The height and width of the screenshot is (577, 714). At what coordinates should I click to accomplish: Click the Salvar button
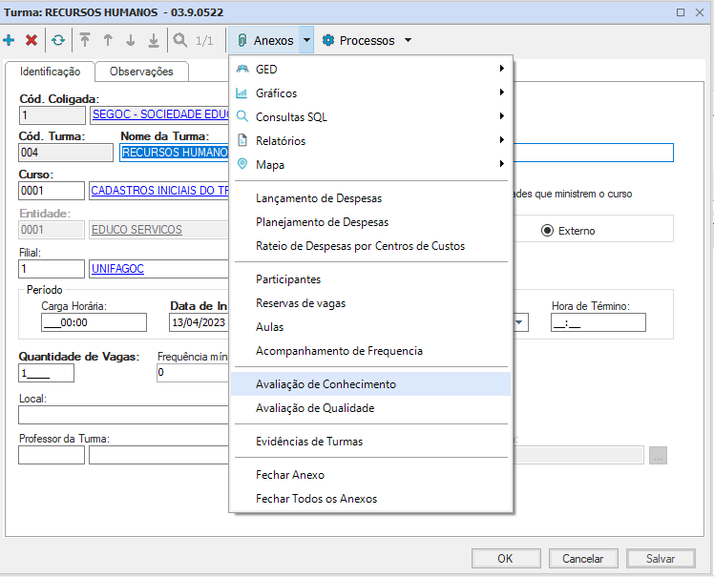(x=661, y=559)
